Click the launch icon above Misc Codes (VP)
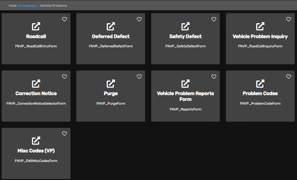This screenshot has height=180, width=297. tap(36, 141)
